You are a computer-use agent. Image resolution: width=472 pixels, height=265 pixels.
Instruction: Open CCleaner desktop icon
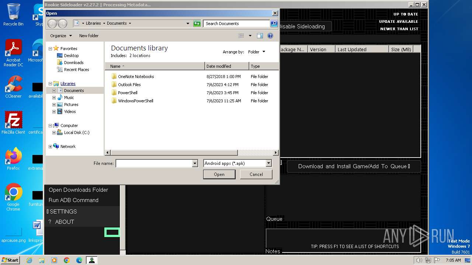coord(13,87)
